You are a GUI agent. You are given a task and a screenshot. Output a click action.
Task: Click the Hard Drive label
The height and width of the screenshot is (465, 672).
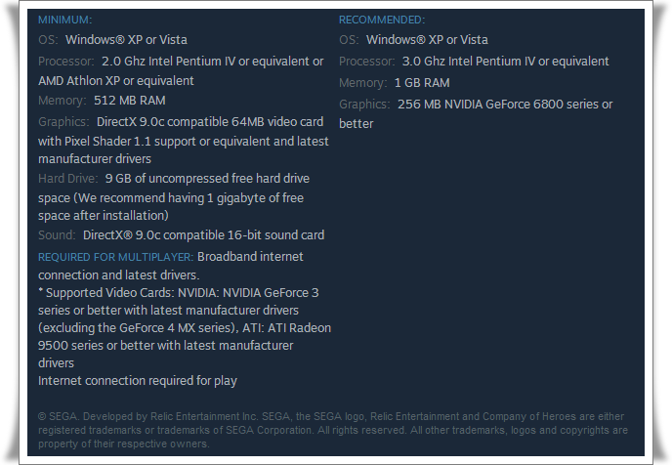[x=68, y=179]
